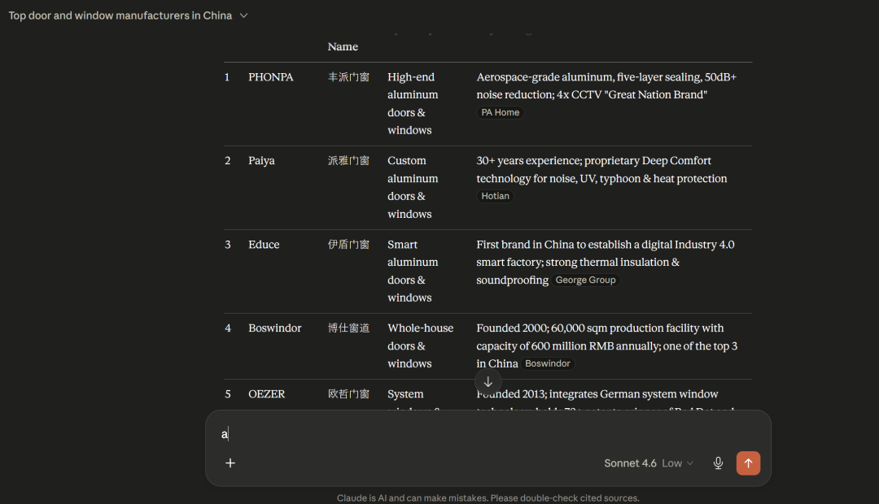
Task: Send the message with the orange arrow button
Action: [749, 463]
